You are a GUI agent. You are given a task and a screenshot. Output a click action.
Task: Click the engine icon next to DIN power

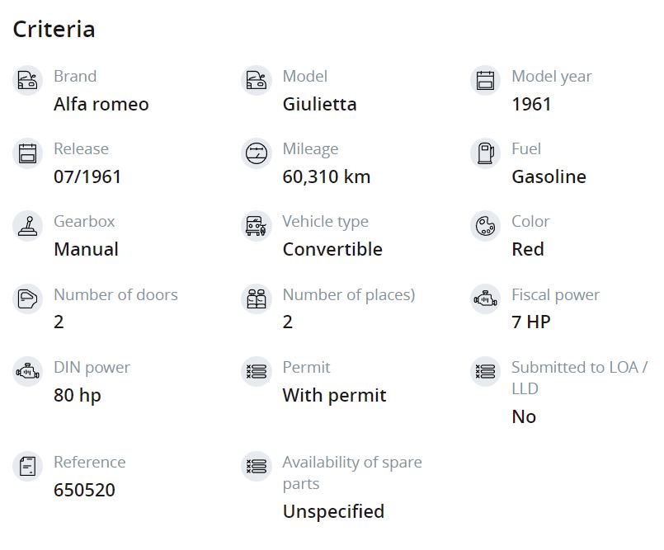point(27,372)
